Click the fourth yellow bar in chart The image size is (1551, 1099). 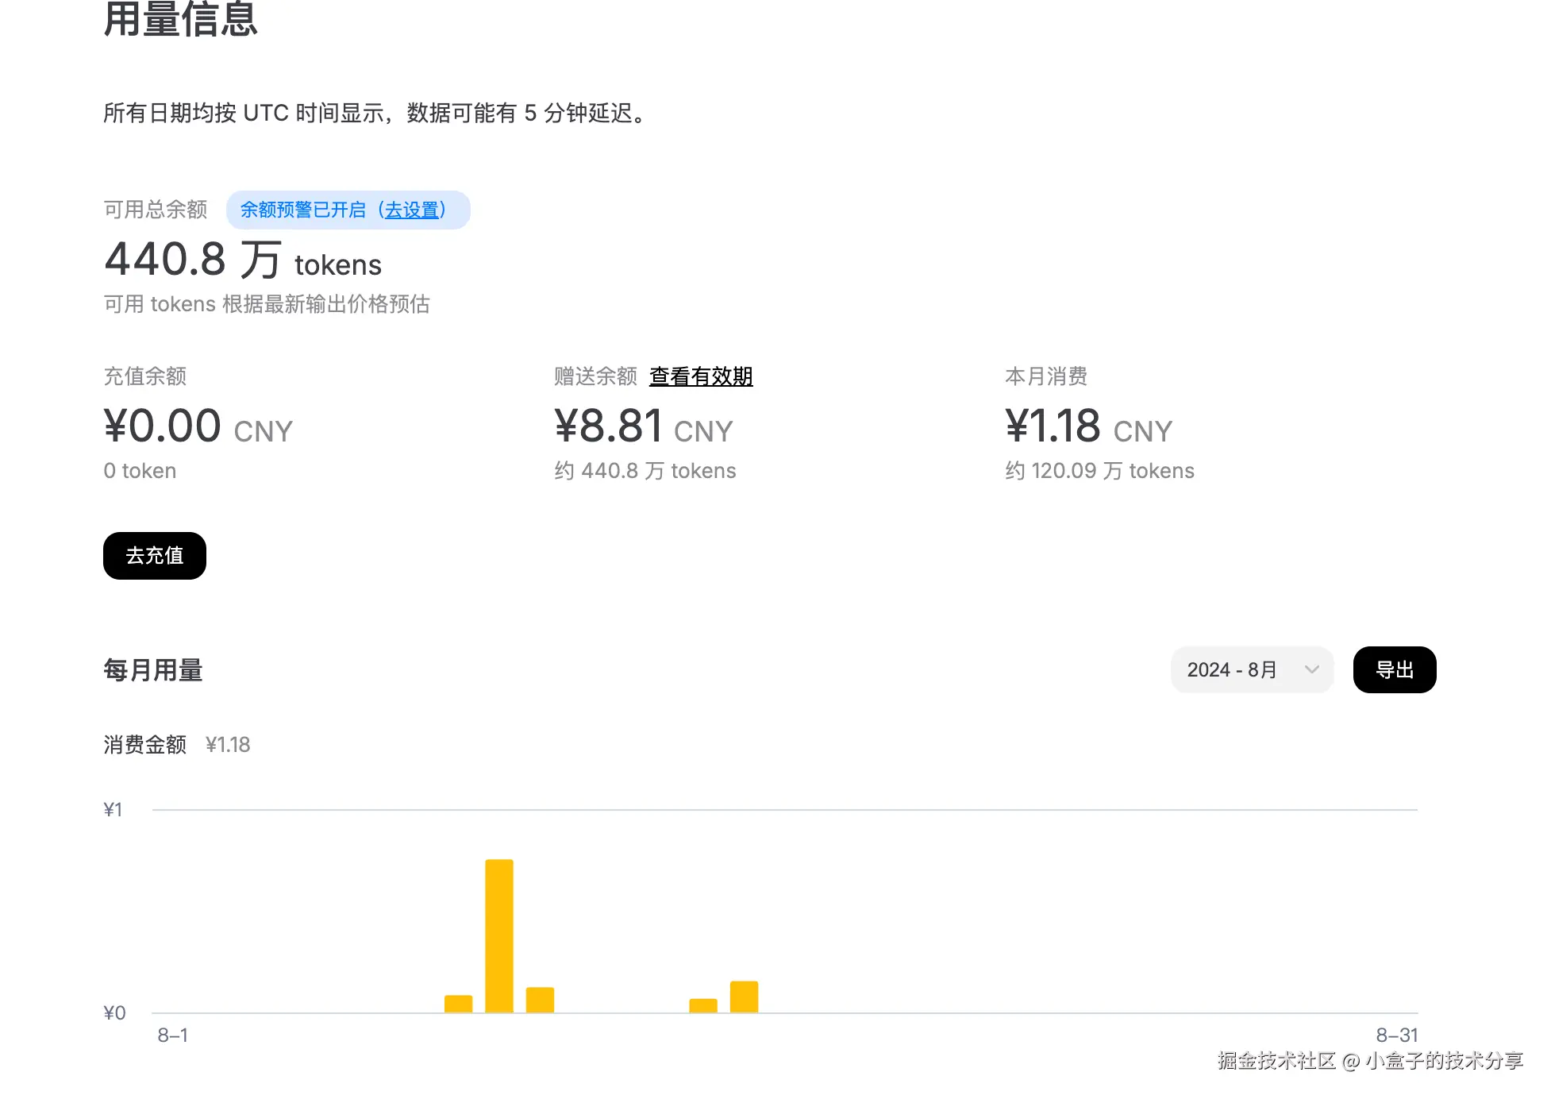(x=702, y=1005)
